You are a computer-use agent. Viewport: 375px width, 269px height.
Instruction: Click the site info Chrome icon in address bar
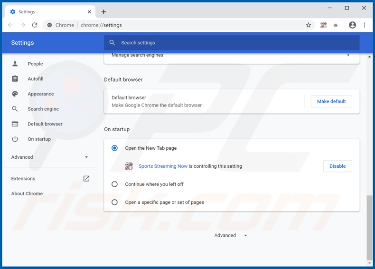click(x=49, y=25)
